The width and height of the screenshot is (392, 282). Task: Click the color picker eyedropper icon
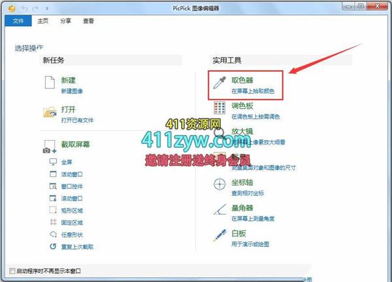pyautogui.click(x=220, y=84)
